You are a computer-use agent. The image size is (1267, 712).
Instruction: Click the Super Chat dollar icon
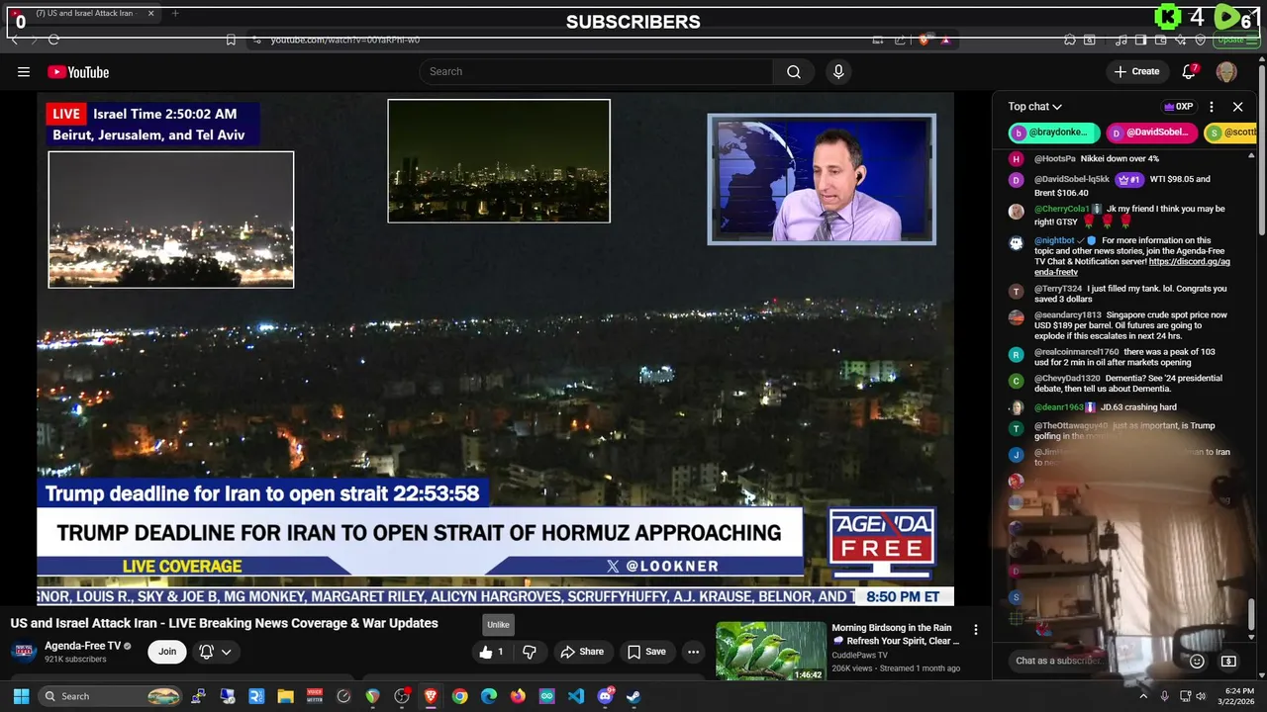[1228, 661]
